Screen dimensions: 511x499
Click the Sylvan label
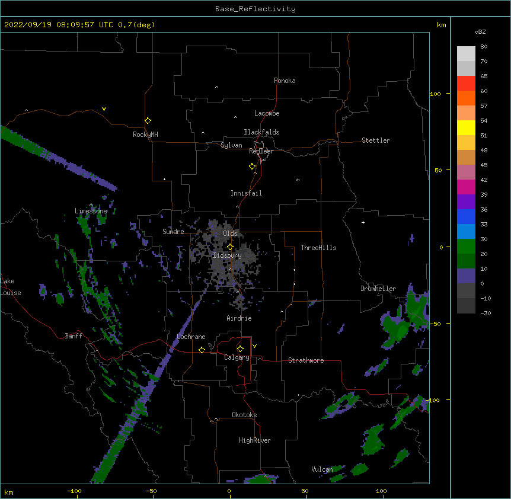point(231,145)
